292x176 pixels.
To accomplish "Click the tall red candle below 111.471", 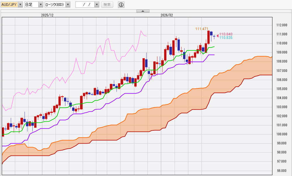I will point(208,37).
